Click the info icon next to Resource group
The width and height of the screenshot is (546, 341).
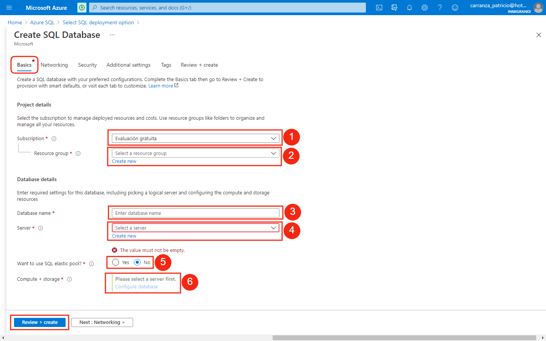point(78,153)
